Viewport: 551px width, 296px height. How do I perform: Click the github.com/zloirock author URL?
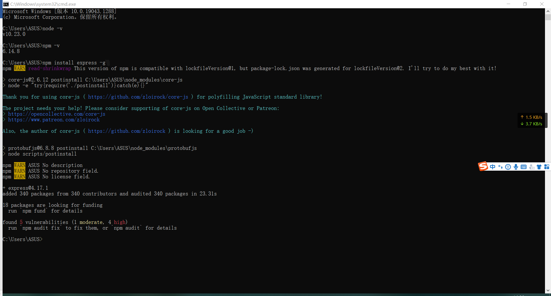(x=127, y=131)
